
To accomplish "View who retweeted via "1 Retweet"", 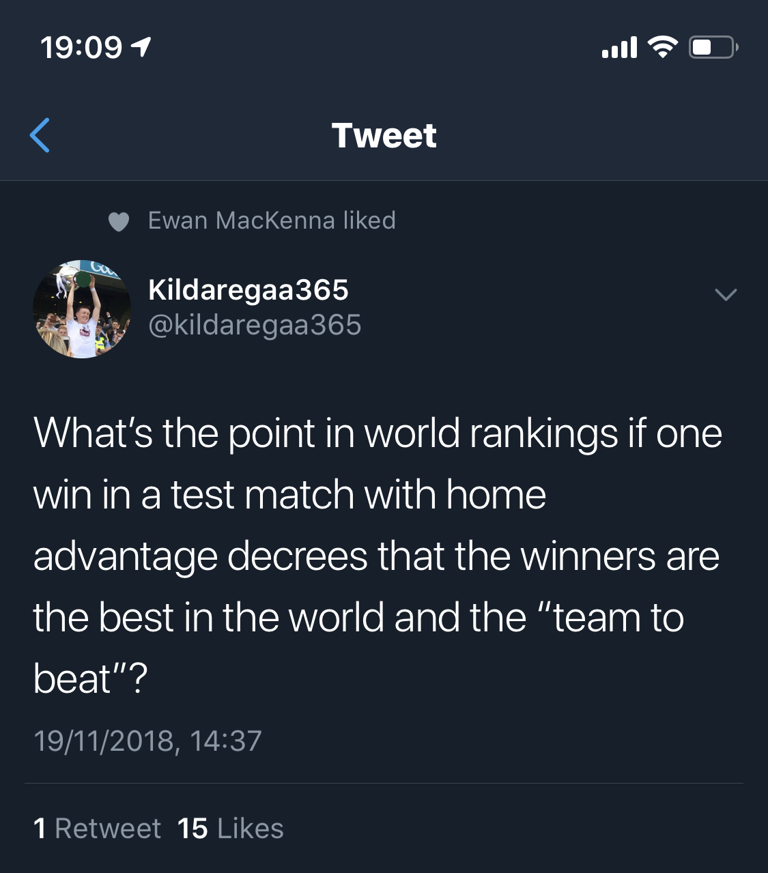I will pyautogui.click(x=97, y=829).
